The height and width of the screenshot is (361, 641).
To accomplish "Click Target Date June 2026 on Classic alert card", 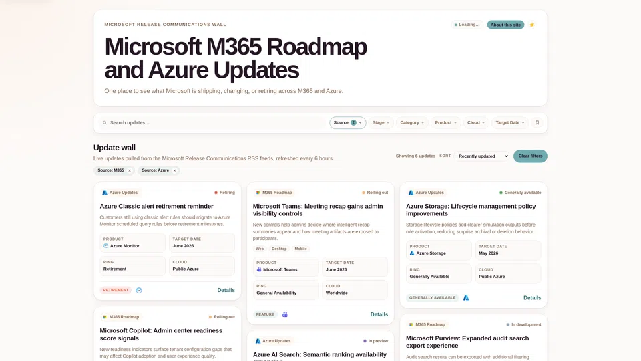I will [x=202, y=243].
